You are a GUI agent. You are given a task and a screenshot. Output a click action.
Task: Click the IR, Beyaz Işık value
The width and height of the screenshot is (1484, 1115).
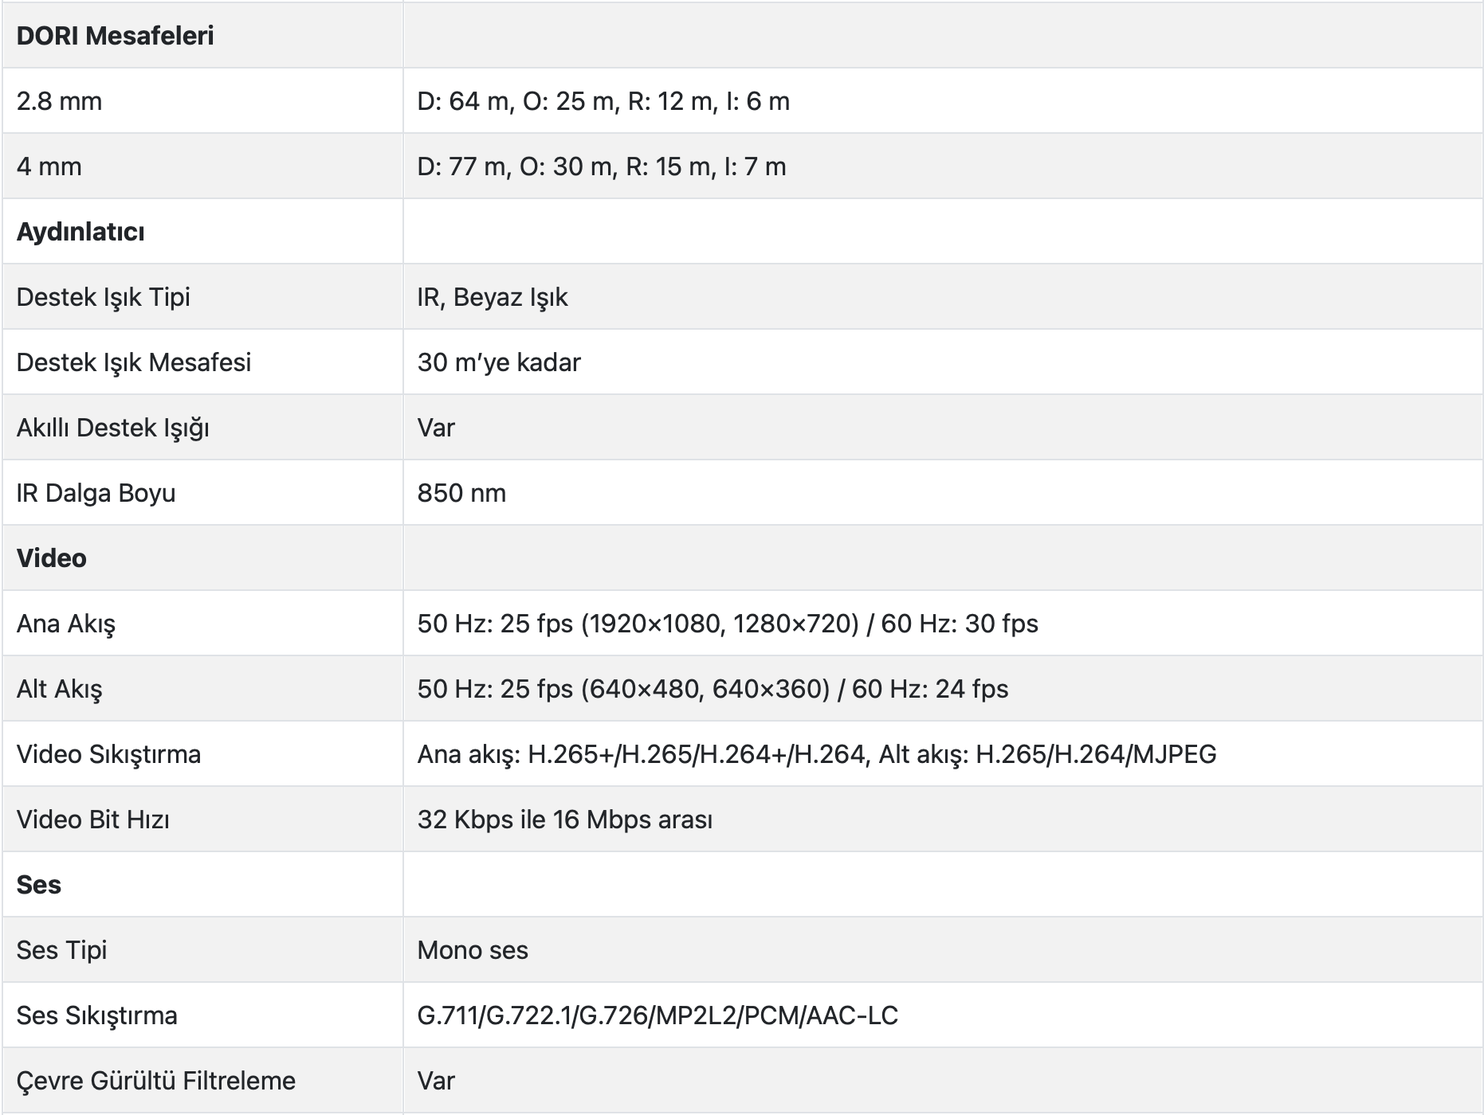click(492, 297)
